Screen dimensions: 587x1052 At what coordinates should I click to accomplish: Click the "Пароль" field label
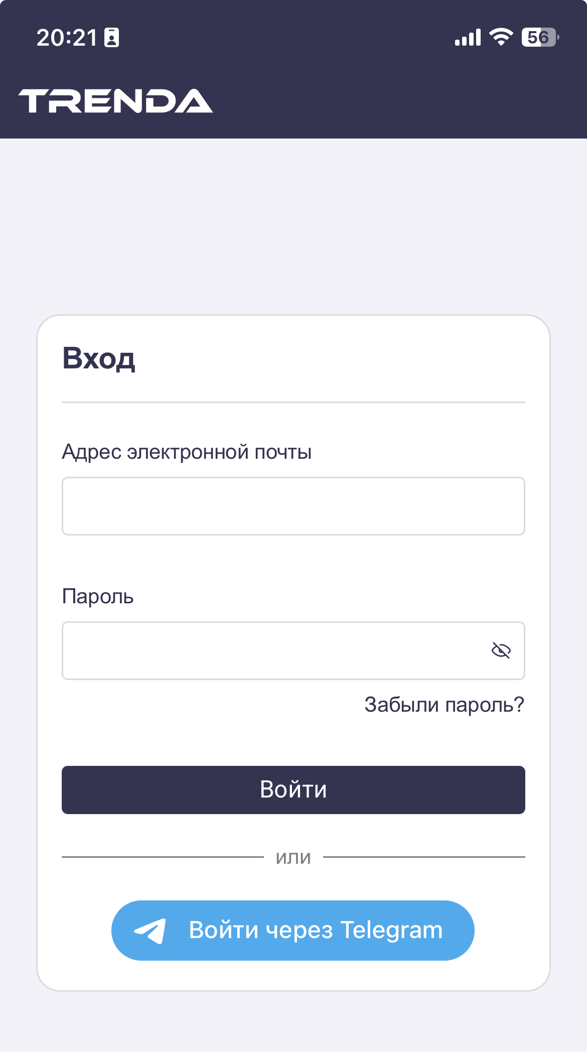98,597
